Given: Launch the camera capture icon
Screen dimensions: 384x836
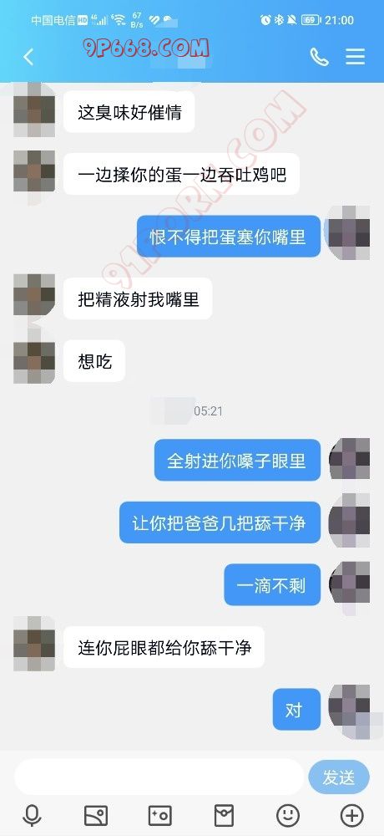Looking at the screenshot, I should 159,815.
